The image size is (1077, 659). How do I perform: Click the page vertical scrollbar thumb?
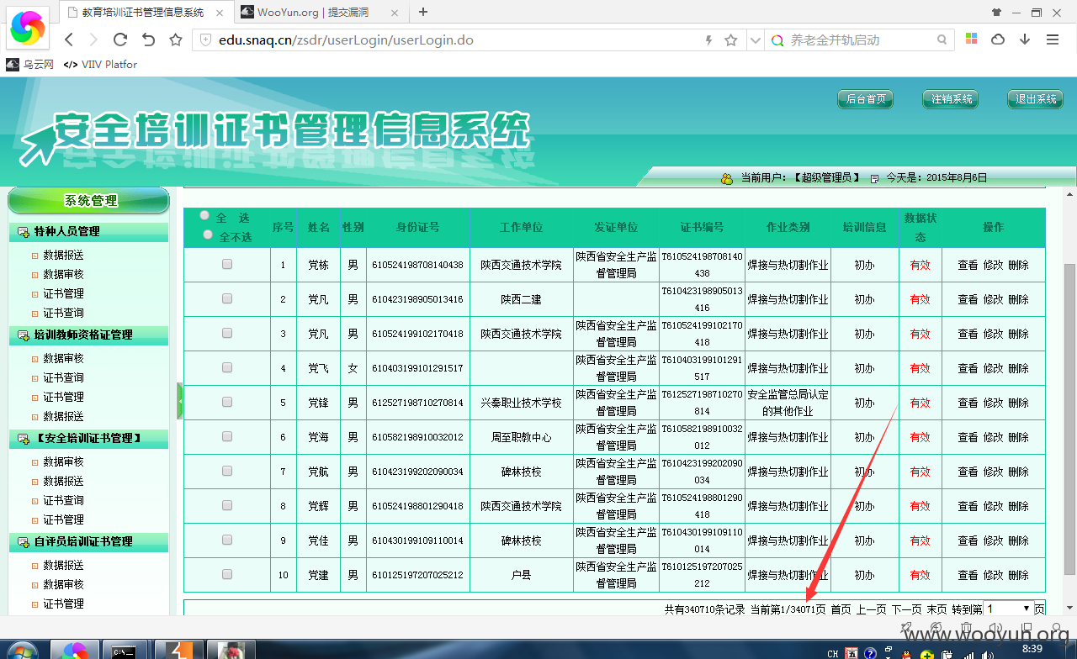(1069, 419)
